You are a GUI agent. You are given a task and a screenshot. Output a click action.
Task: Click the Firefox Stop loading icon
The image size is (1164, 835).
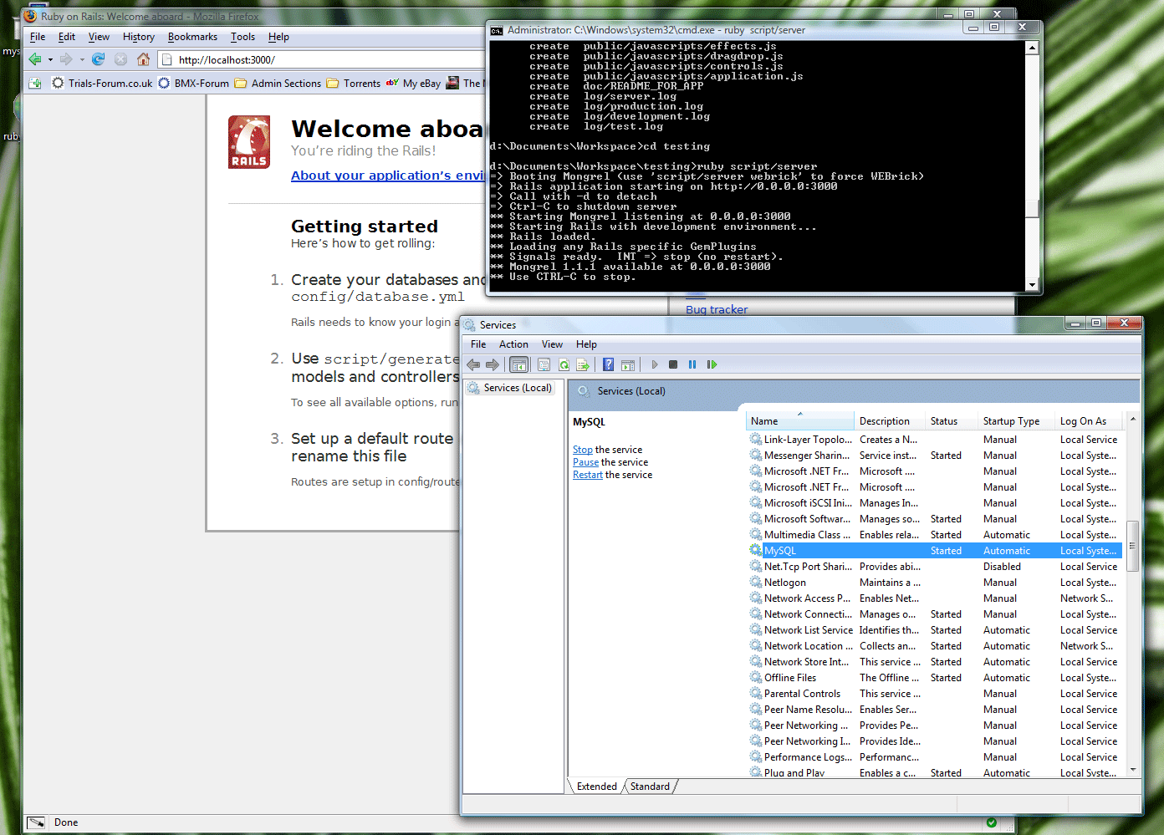tap(121, 59)
